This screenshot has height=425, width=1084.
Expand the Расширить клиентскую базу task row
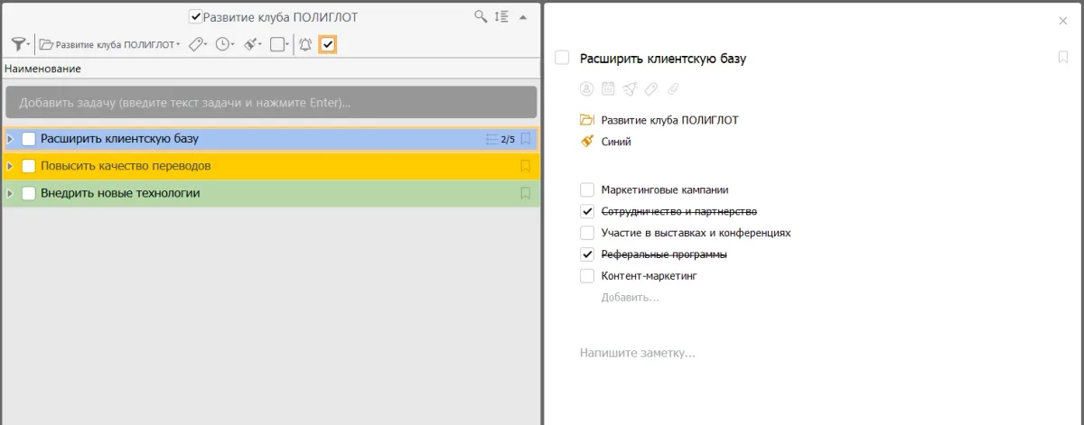pyautogui.click(x=10, y=139)
